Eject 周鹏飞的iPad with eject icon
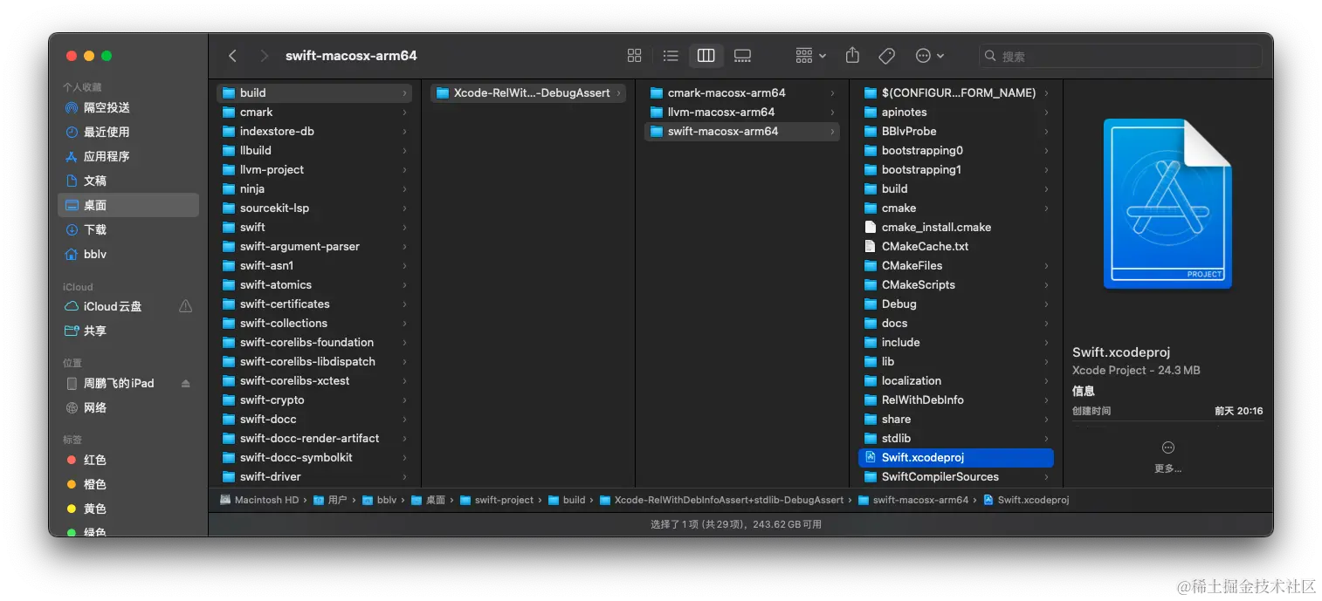 click(x=185, y=383)
